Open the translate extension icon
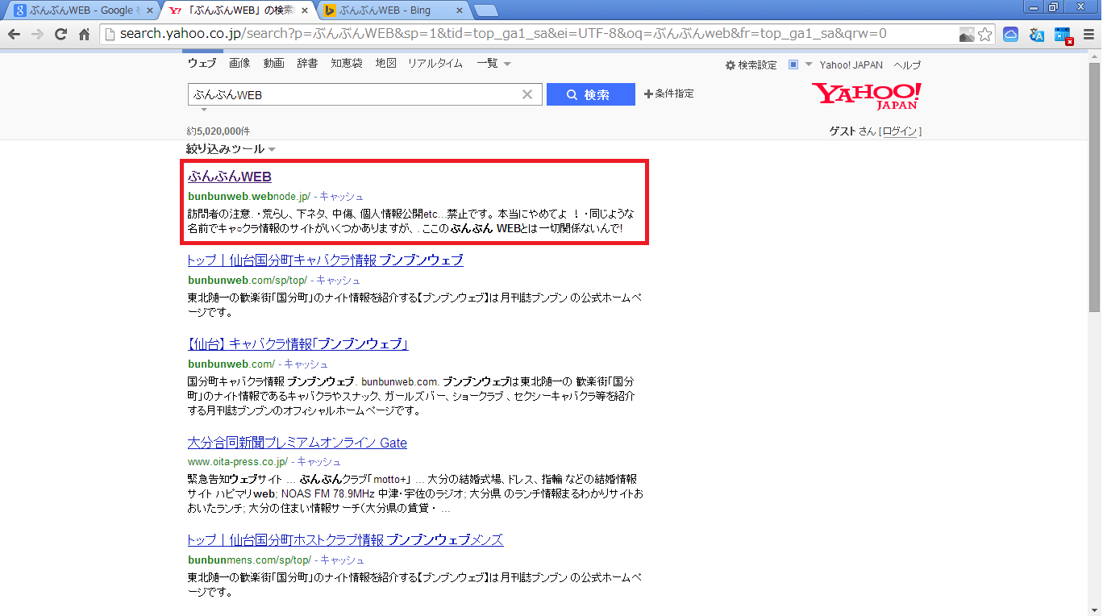This screenshot has height=616, width=1103. [1037, 35]
